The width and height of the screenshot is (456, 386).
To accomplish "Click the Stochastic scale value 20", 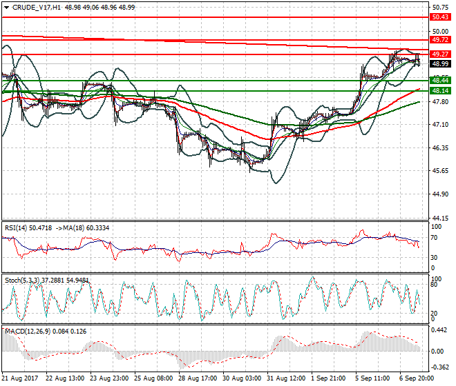I will [434, 314].
